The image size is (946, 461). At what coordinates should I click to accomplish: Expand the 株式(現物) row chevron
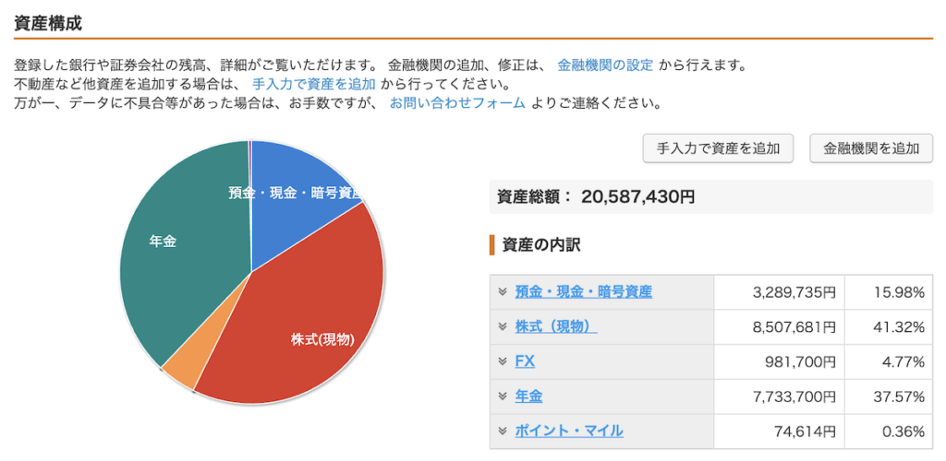(503, 326)
